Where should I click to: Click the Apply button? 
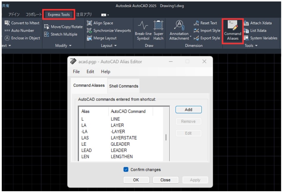(x=195, y=180)
